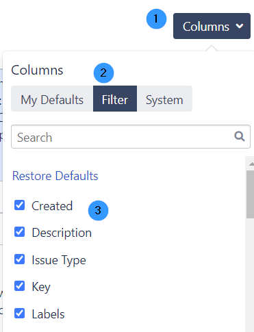
Task: Toggle the Labels column checkbox
Action: coord(20,314)
